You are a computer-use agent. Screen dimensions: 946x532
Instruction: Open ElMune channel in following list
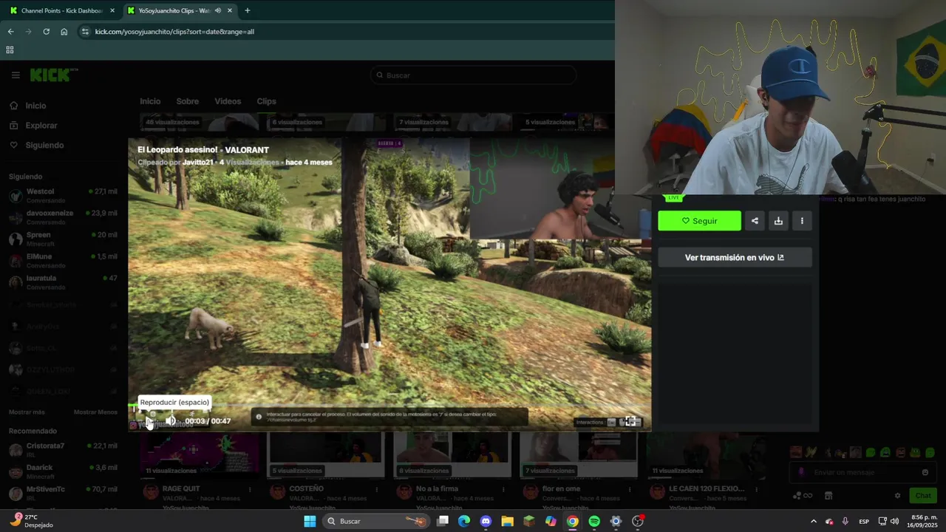tap(64, 260)
